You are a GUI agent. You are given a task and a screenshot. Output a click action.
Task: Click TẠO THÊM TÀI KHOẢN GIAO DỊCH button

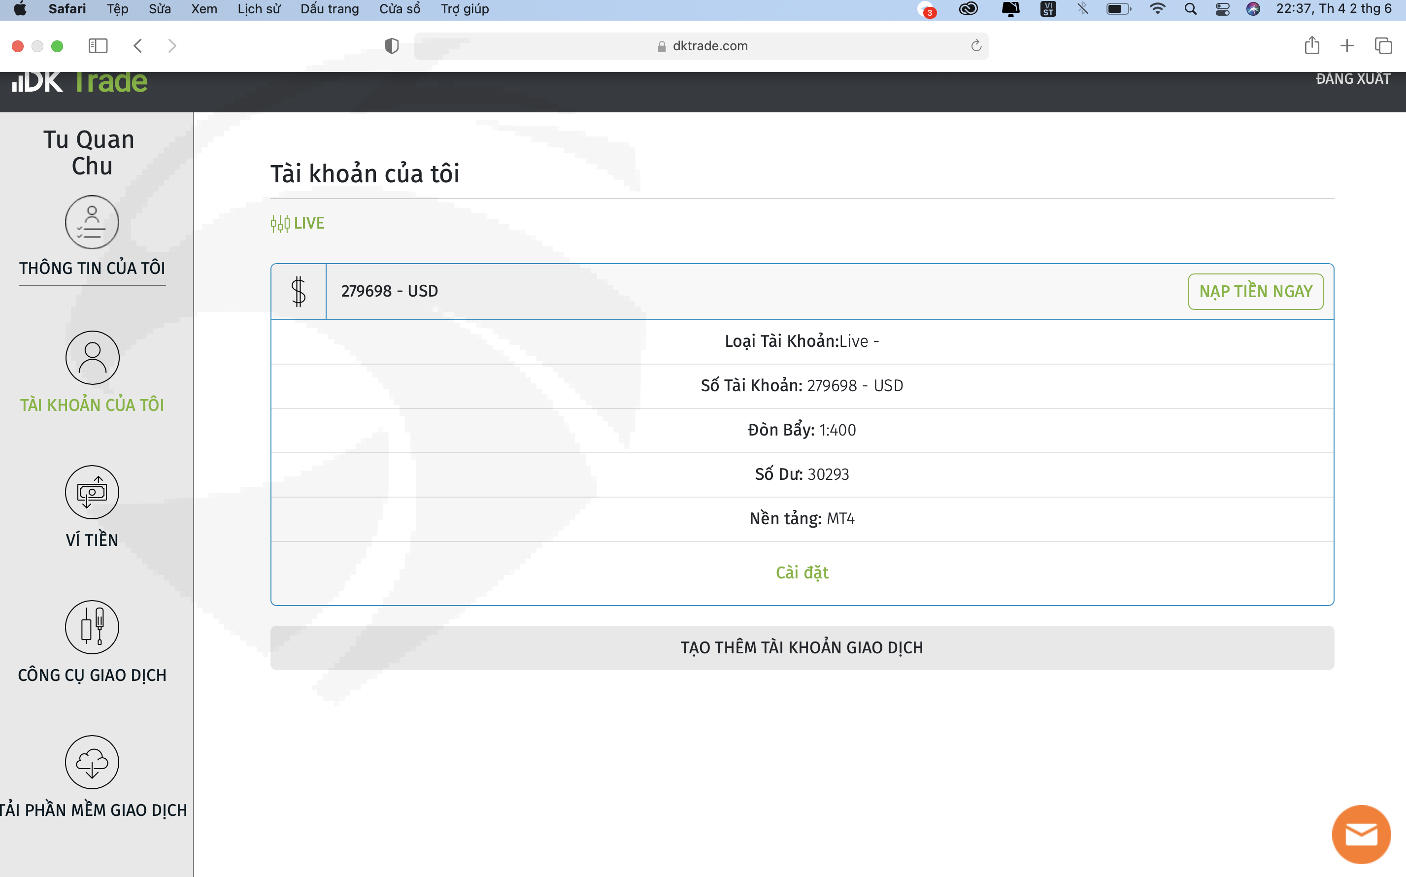(802, 647)
